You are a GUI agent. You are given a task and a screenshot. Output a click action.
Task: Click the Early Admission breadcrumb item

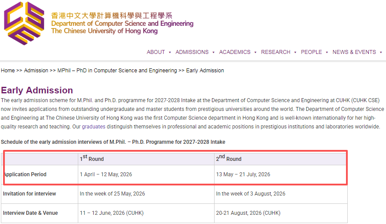click(205, 71)
